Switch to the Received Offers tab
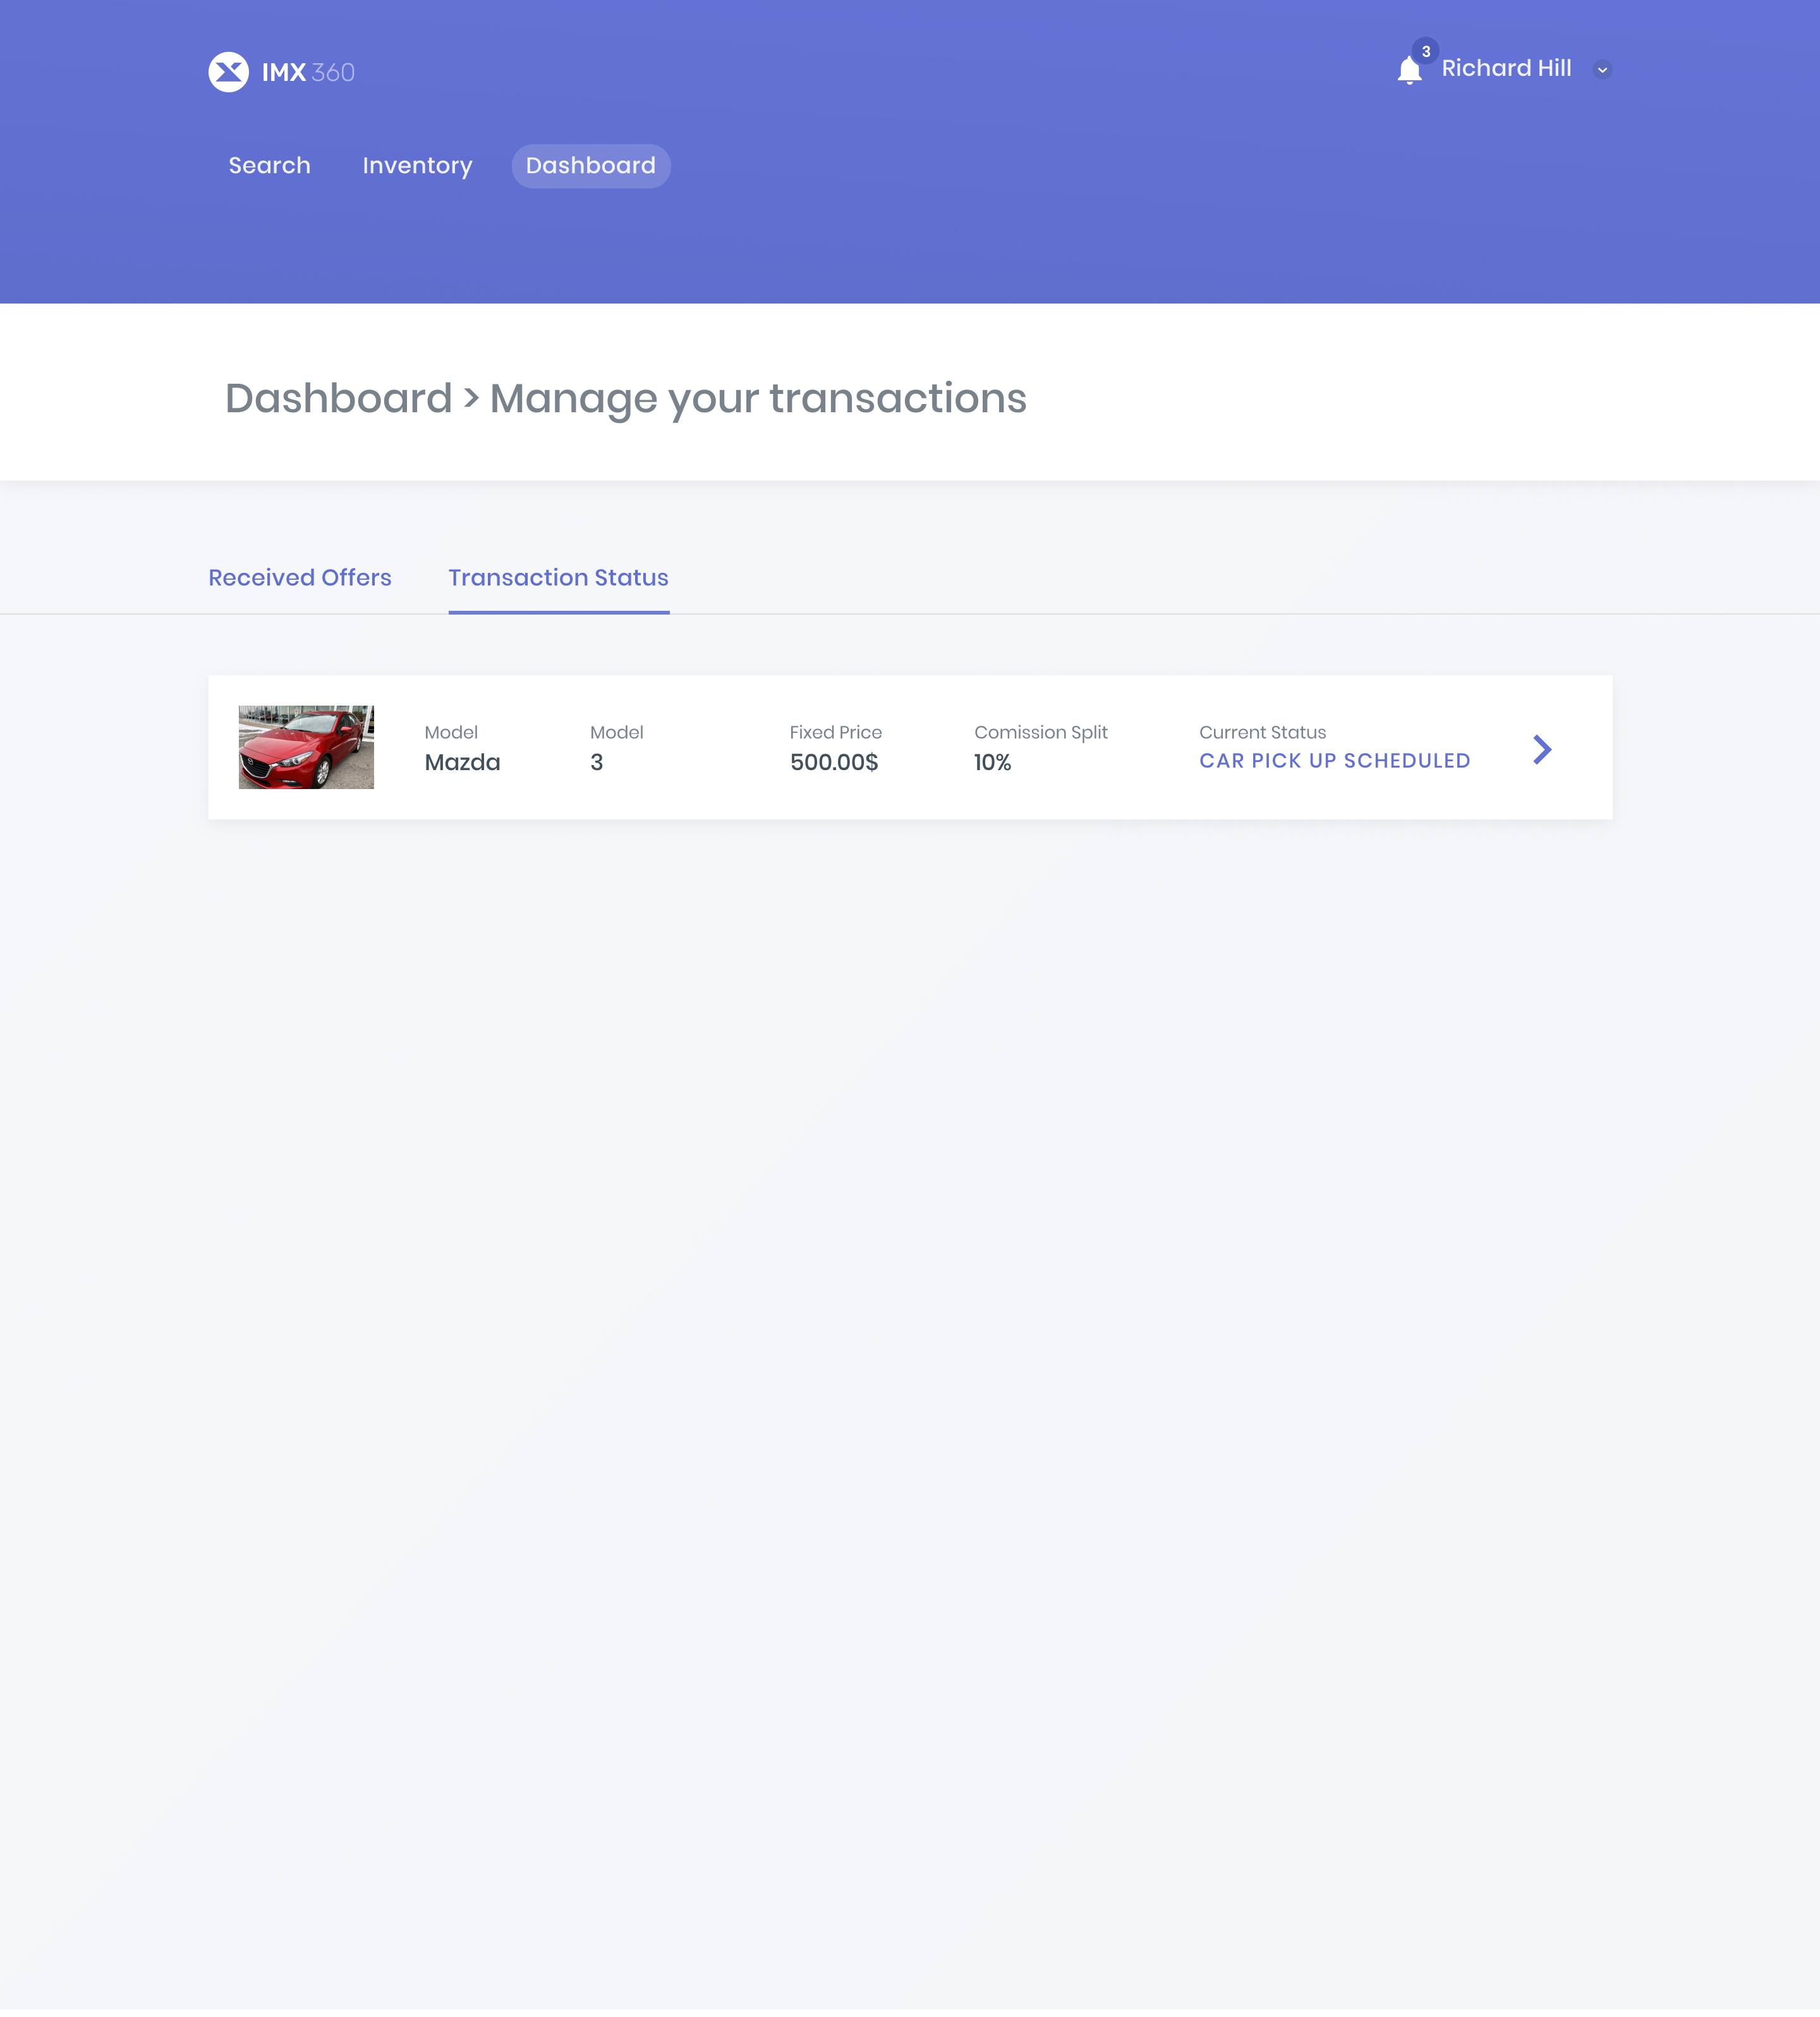The image size is (1820, 2017). click(299, 579)
